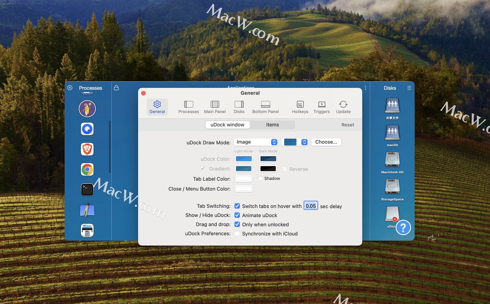The width and height of the screenshot is (490, 304).
Task: Click the Terminal icon in Processes
Action: (87, 190)
